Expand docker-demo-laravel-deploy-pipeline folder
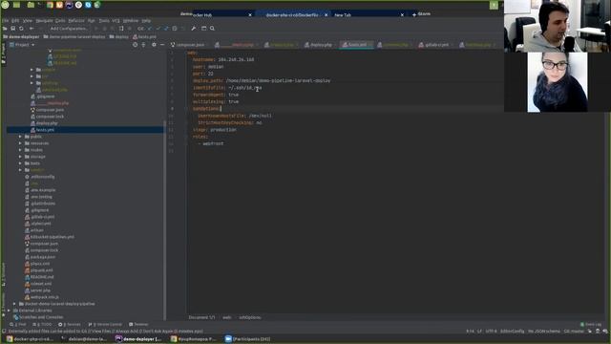Screen dimensions: 611x344 point(14,304)
